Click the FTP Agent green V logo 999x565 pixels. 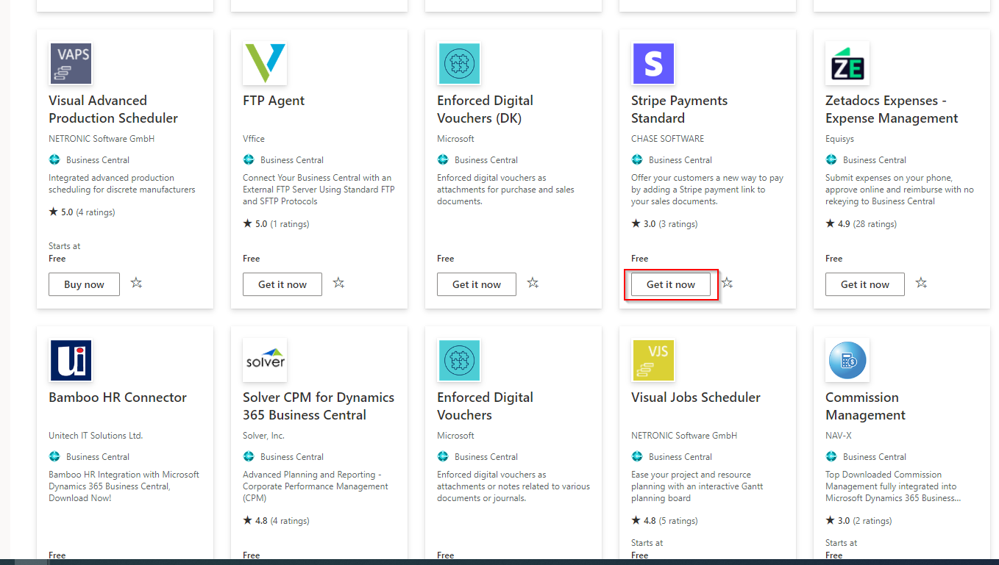click(265, 63)
